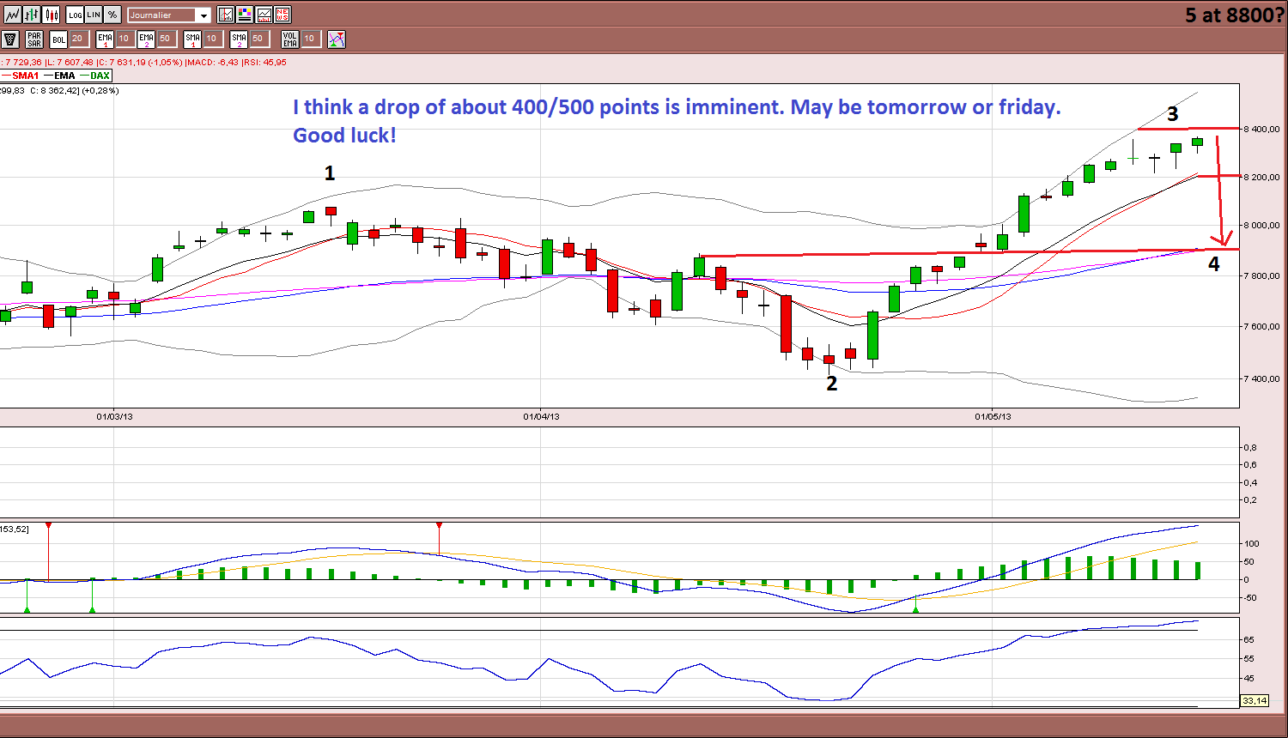Toggle the SMA 2 indicator
Image resolution: width=1288 pixels, height=738 pixels.
tap(239, 39)
